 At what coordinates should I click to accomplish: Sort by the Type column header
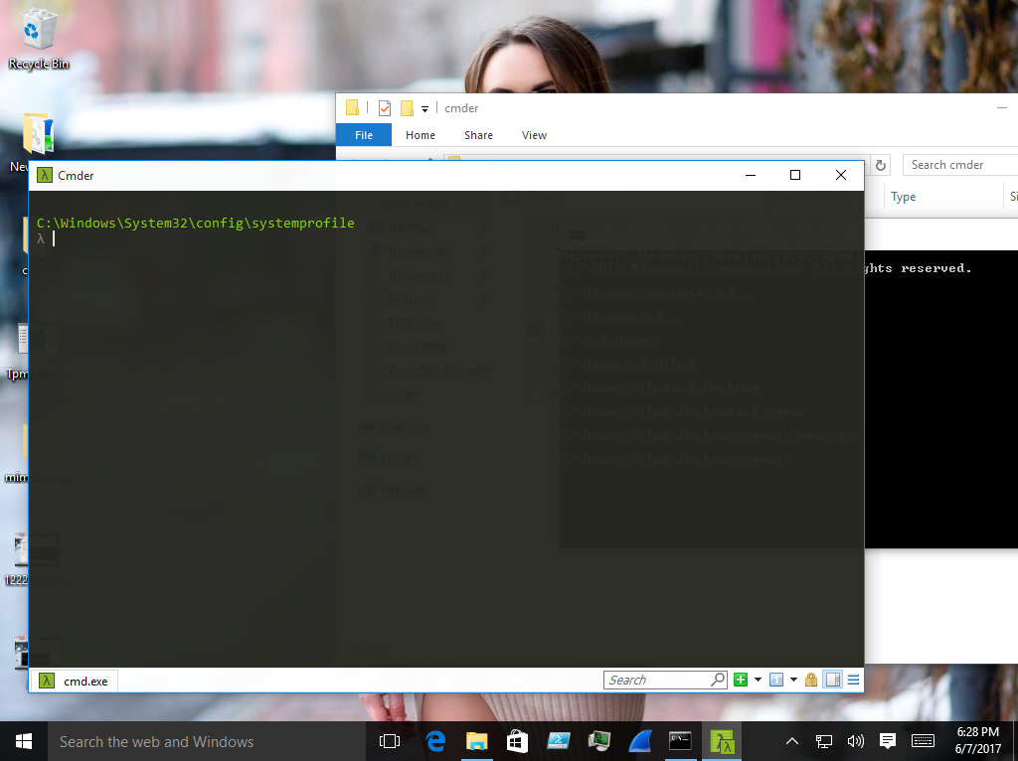pos(903,197)
